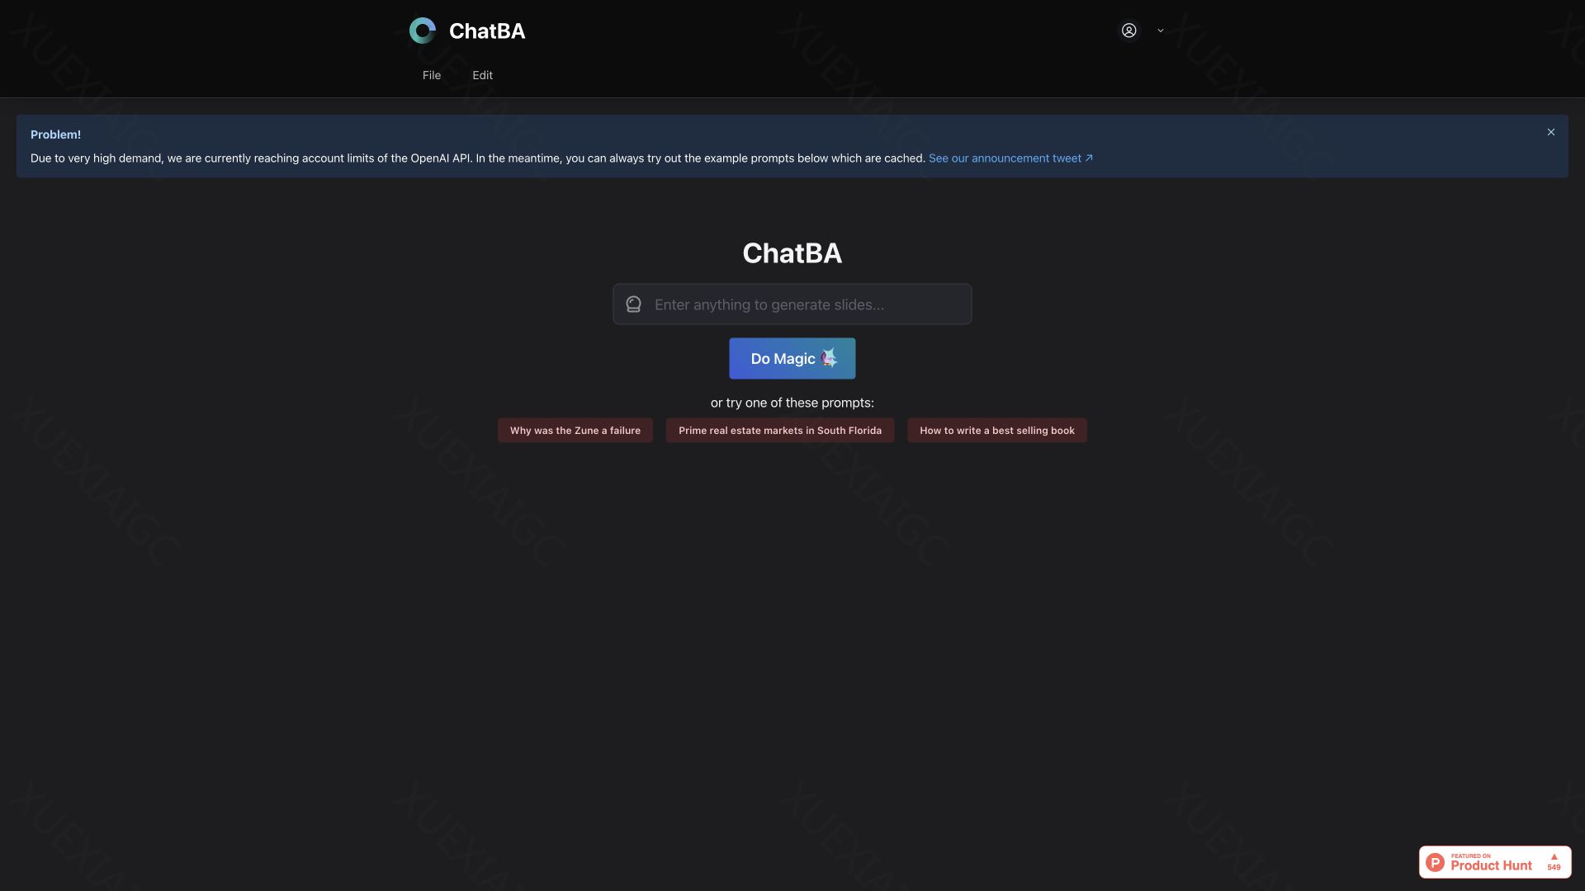
Task: Click the chat bubble icon in the input
Action: coord(633,304)
